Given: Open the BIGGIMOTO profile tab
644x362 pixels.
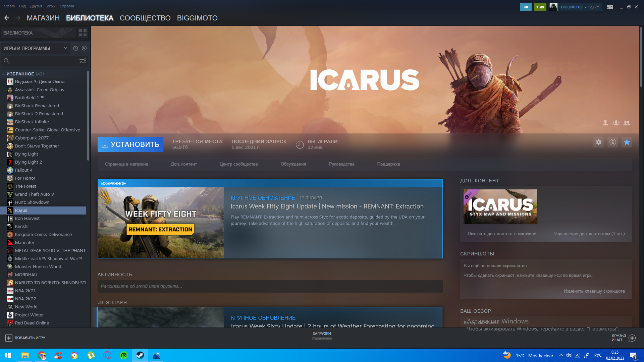Looking at the screenshot, I should pos(197,18).
